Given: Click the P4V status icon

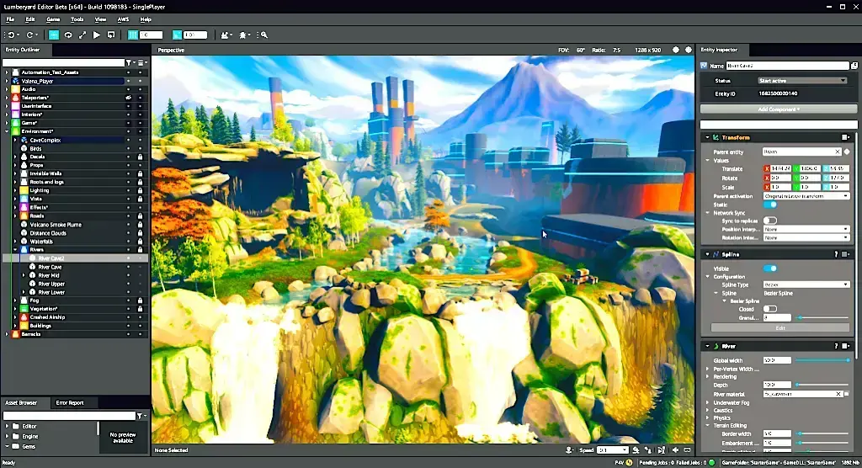Looking at the screenshot, I should (630, 462).
